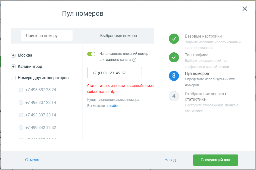This screenshot has width=256, height=170.
Task: Collapse Номера других операторов group
Action: click(x=13, y=78)
